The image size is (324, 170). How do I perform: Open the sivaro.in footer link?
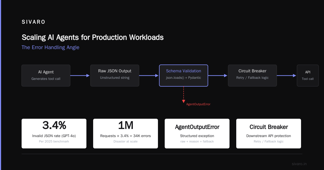(299, 164)
